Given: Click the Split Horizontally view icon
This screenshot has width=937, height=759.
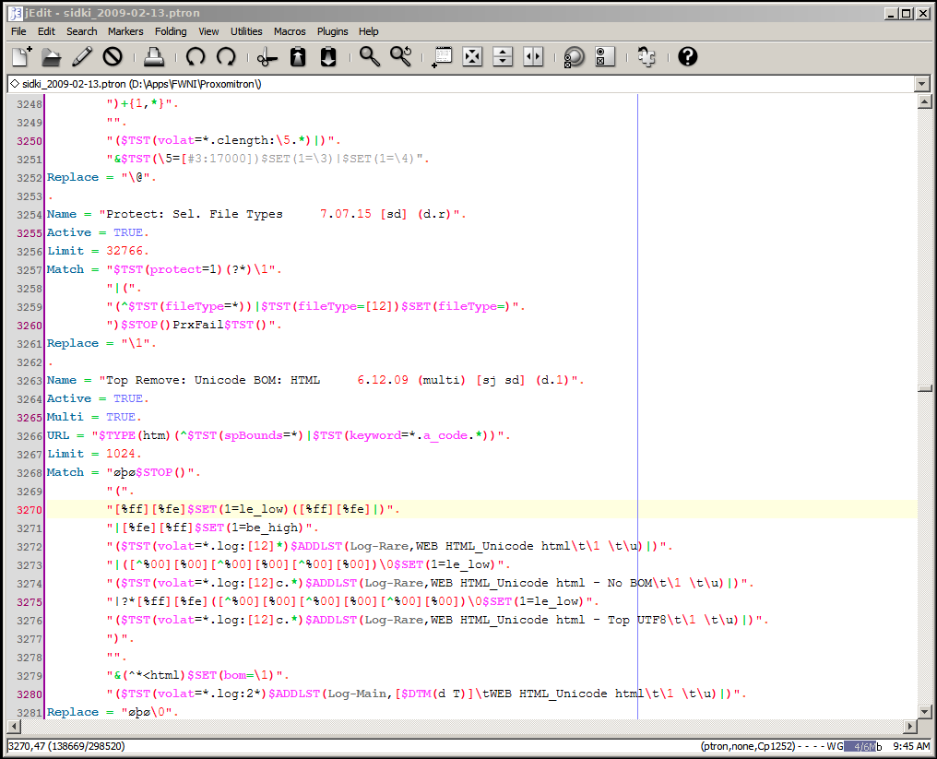Looking at the screenshot, I should pos(503,57).
